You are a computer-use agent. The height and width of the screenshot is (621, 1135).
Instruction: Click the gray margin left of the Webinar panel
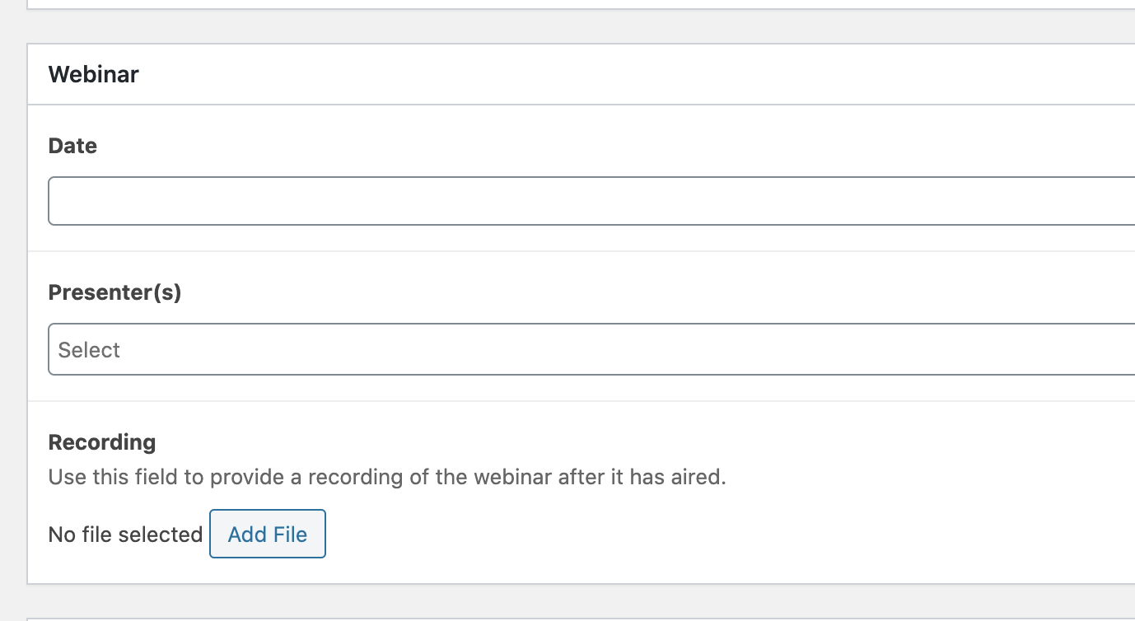[x=12, y=313]
